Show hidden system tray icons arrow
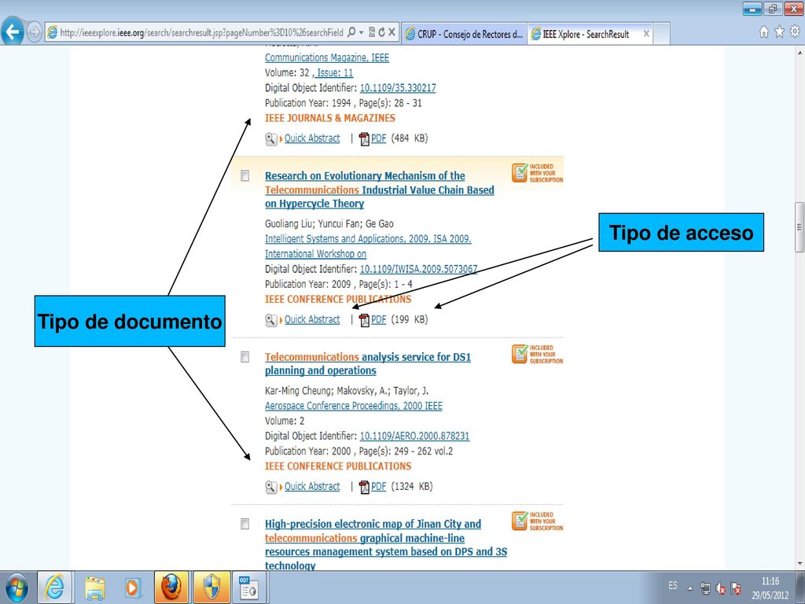Image resolution: width=805 pixels, height=604 pixels. click(x=690, y=588)
